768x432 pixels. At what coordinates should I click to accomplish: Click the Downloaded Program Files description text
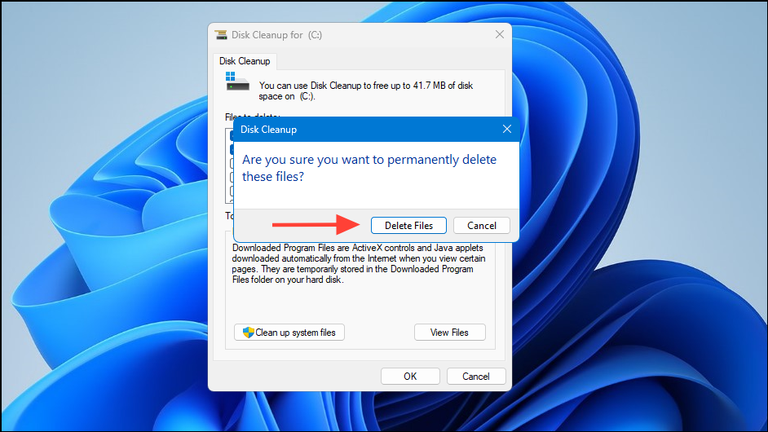(x=359, y=263)
